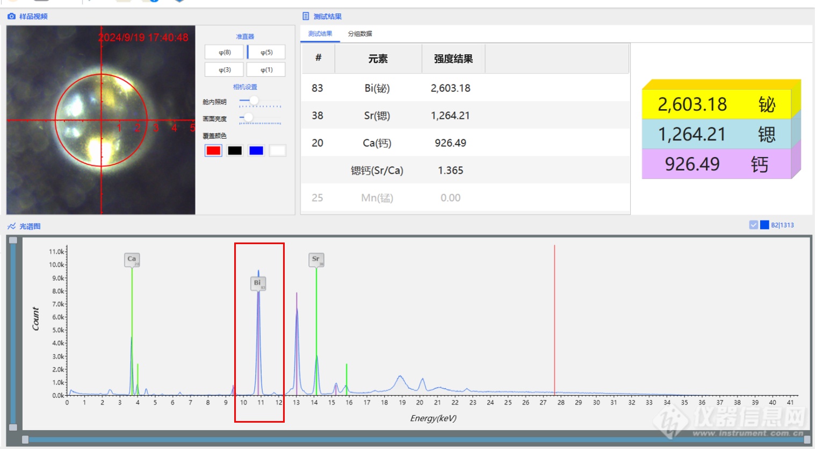
Task: Pick the red overlay color swatch
Action: coord(213,150)
